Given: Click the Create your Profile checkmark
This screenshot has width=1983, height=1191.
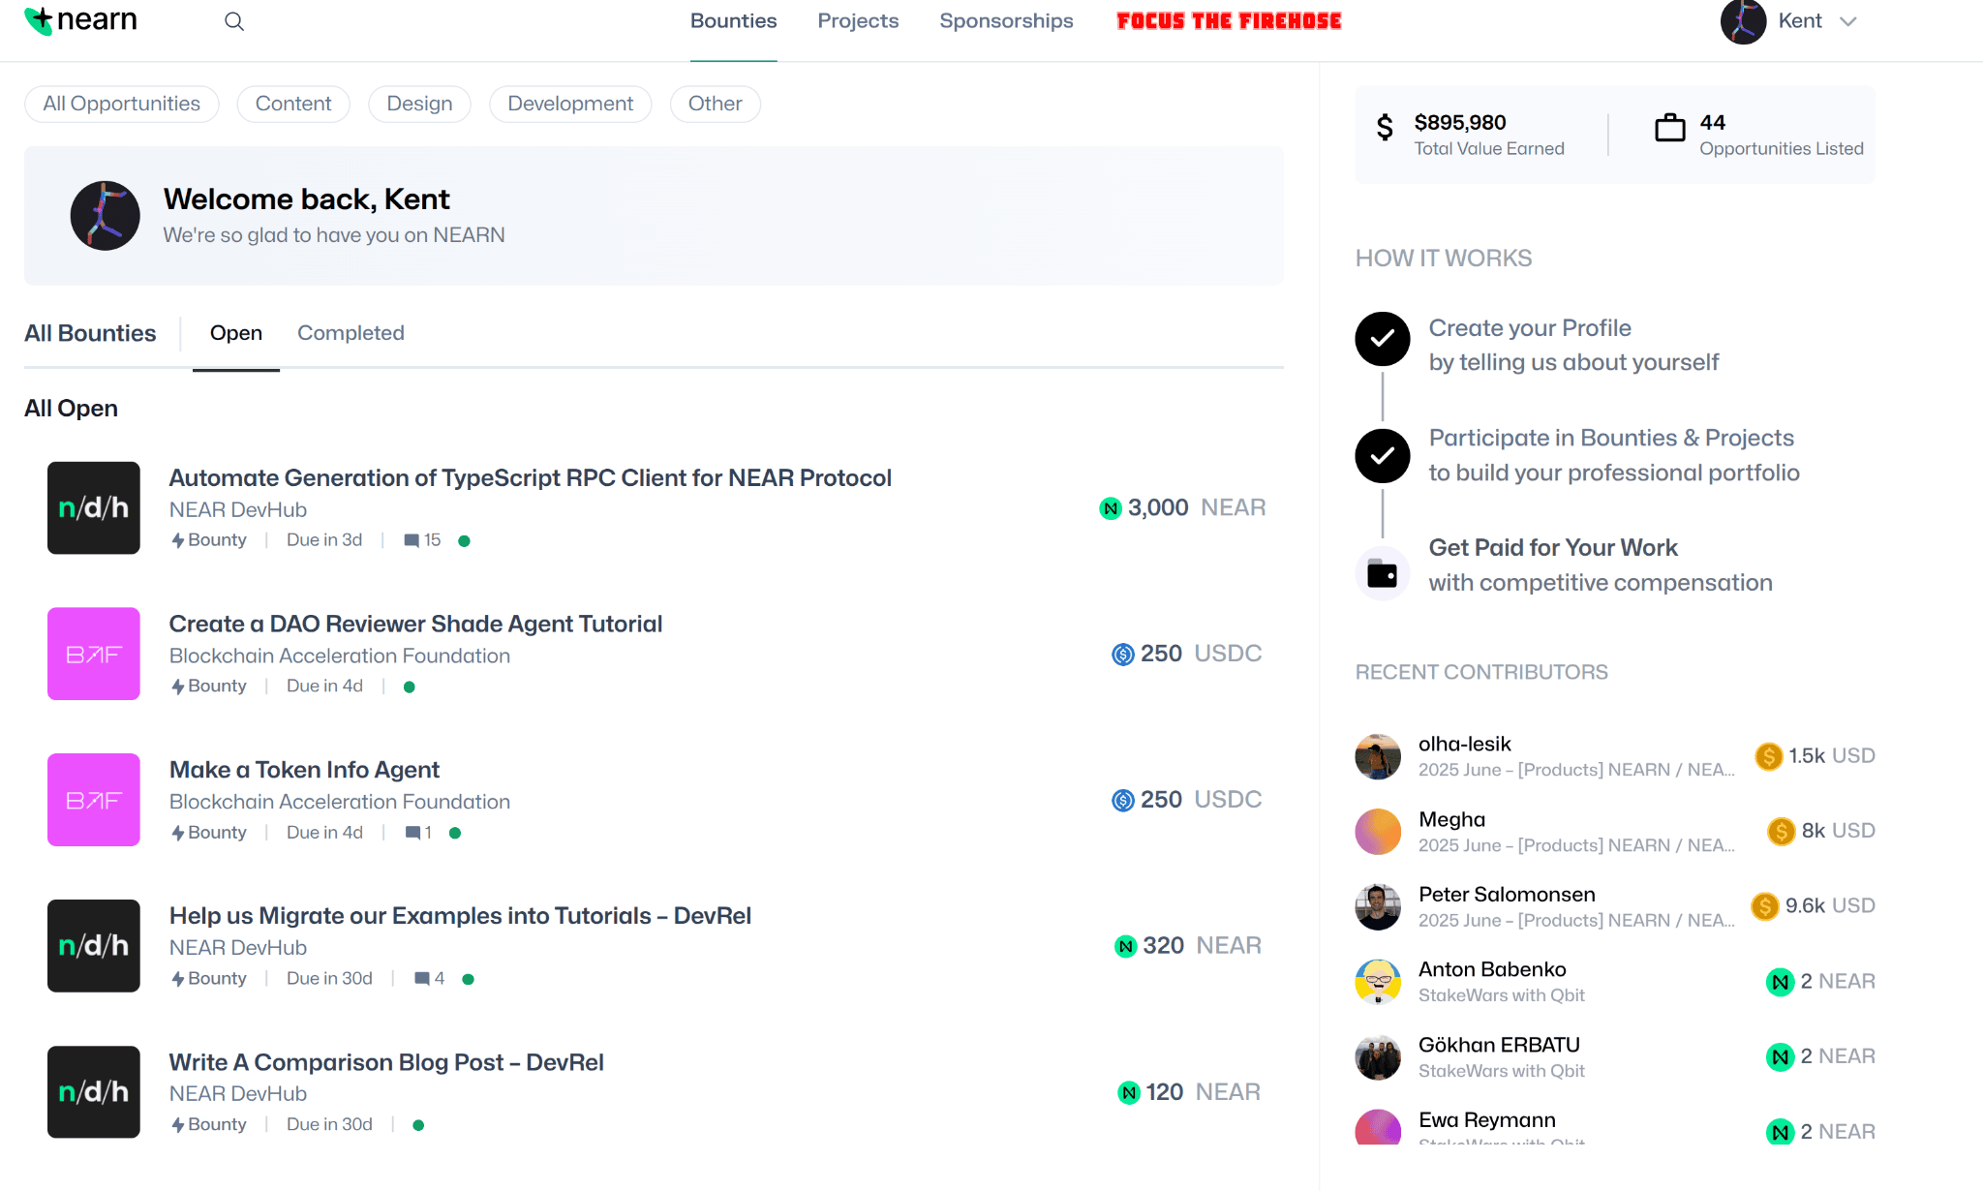Looking at the screenshot, I should pos(1383,339).
